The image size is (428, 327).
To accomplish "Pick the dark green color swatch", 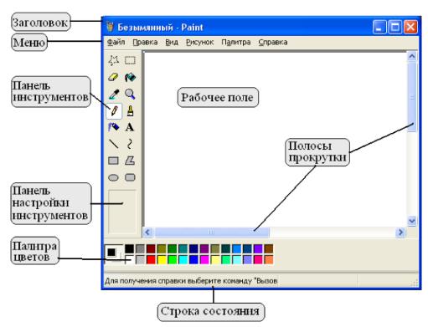I will click(x=173, y=248).
